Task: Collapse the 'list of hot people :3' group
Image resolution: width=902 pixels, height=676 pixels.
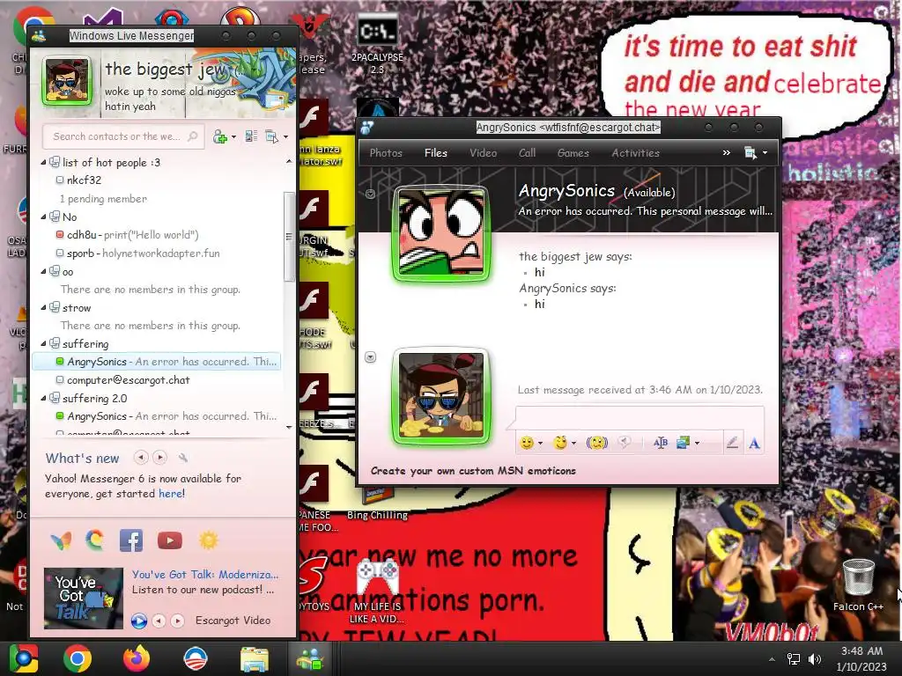Action: point(44,163)
